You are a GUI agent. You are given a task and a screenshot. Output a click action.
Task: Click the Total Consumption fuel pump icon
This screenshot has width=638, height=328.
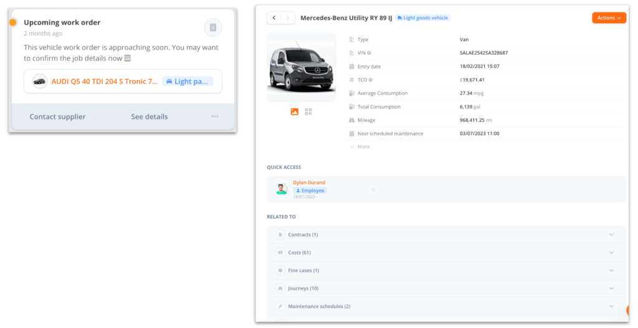pos(351,106)
